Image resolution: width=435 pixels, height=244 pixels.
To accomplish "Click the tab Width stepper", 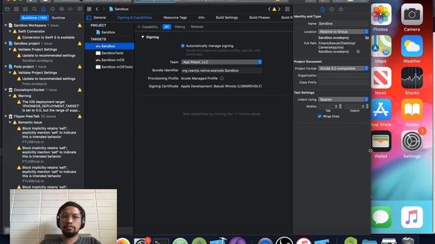I will 340,106.
